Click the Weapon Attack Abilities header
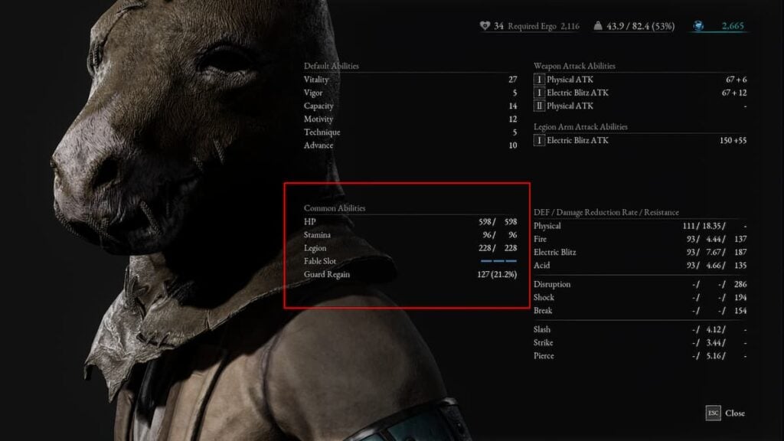The height and width of the screenshot is (441, 784). click(x=574, y=66)
